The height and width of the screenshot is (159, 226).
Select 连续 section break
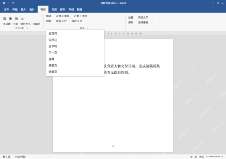point(75,59)
